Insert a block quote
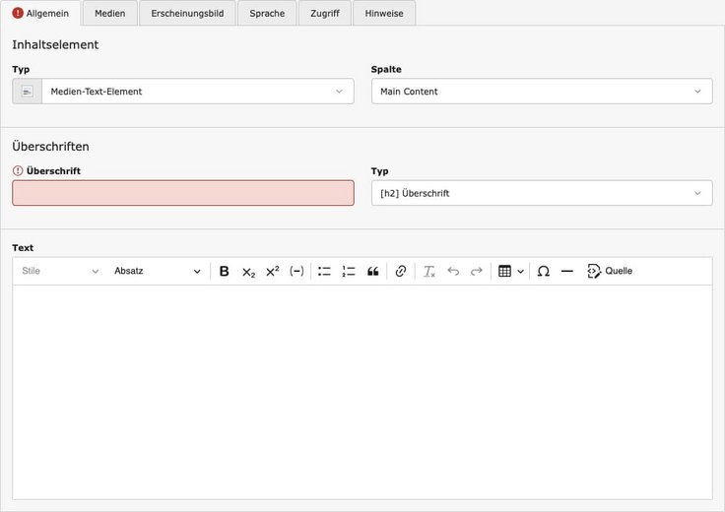The image size is (725, 512). [373, 272]
